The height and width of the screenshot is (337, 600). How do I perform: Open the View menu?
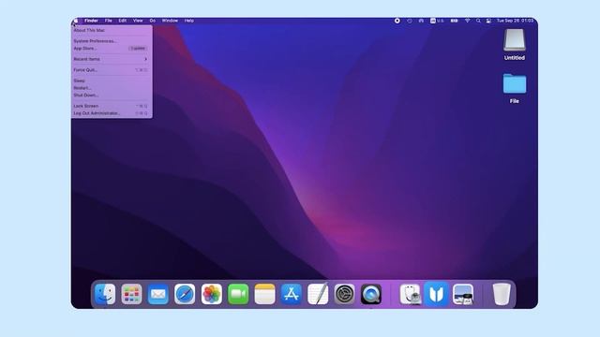[138, 21]
